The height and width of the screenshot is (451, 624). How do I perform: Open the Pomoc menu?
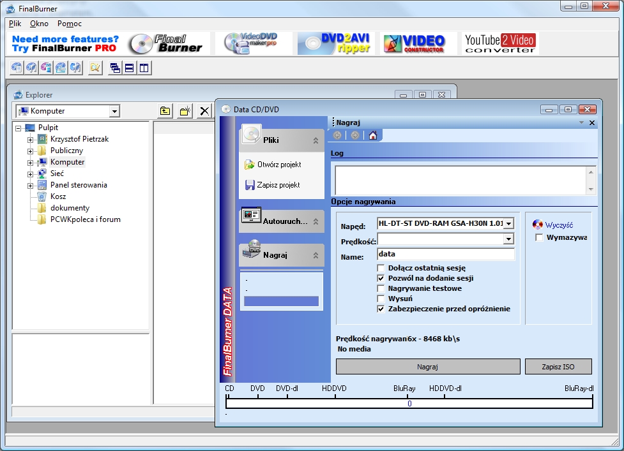pyautogui.click(x=69, y=24)
